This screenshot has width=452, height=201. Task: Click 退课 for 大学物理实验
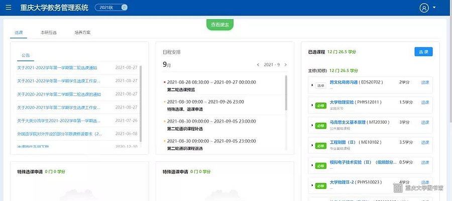pos(425,102)
